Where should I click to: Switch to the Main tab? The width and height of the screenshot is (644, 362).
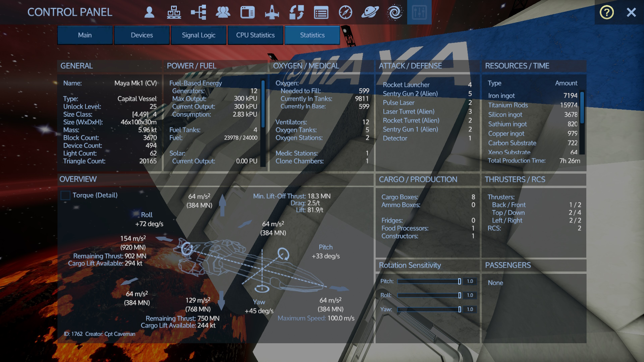(x=85, y=35)
